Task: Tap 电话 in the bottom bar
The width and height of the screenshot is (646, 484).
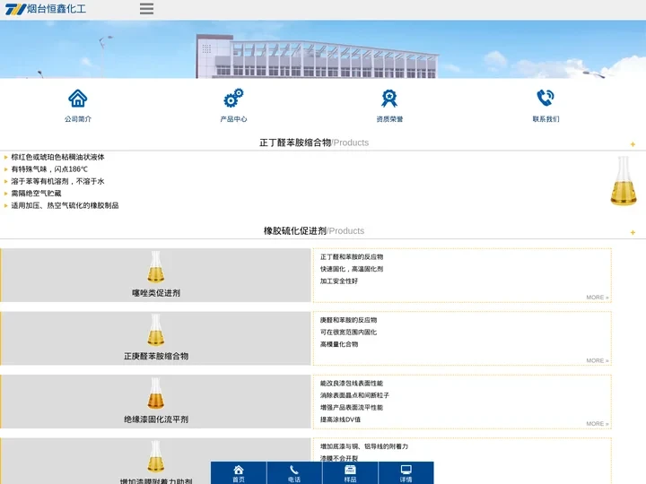Action: point(294,473)
